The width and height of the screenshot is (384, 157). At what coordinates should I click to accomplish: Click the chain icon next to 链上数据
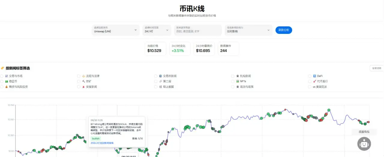point(161,87)
